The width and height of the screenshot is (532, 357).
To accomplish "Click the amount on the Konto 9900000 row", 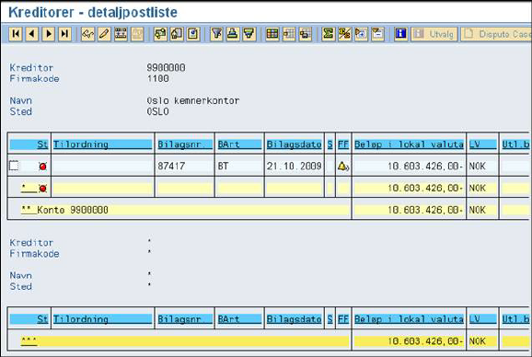I will click(425, 210).
